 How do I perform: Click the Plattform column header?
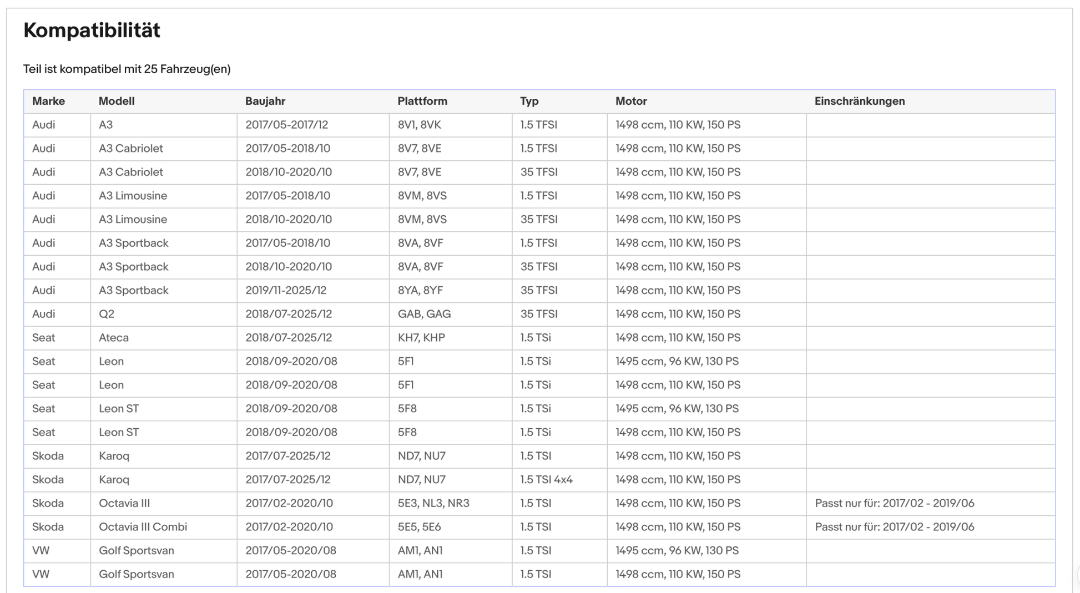(422, 101)
